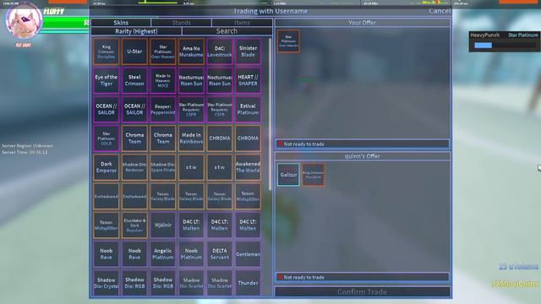Screen dimensions: 541x304
Task: Select King Crimson: Discipline in the skins grid
Action: [106, 52]
